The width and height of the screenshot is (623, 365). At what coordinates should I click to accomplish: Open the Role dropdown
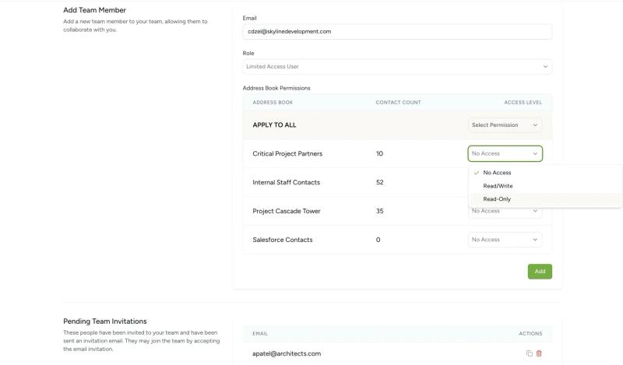(x=397, y=67)
